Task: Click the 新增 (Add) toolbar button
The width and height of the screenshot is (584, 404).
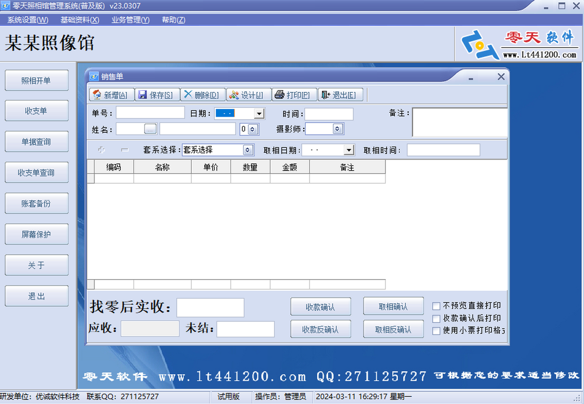Action: tap(111, 95)
